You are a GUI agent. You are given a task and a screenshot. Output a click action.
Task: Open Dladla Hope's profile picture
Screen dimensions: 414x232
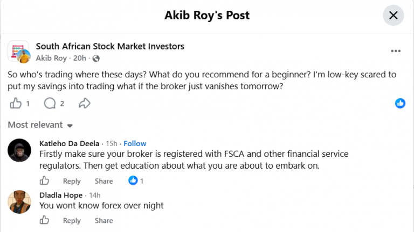(x=19, y=202)
